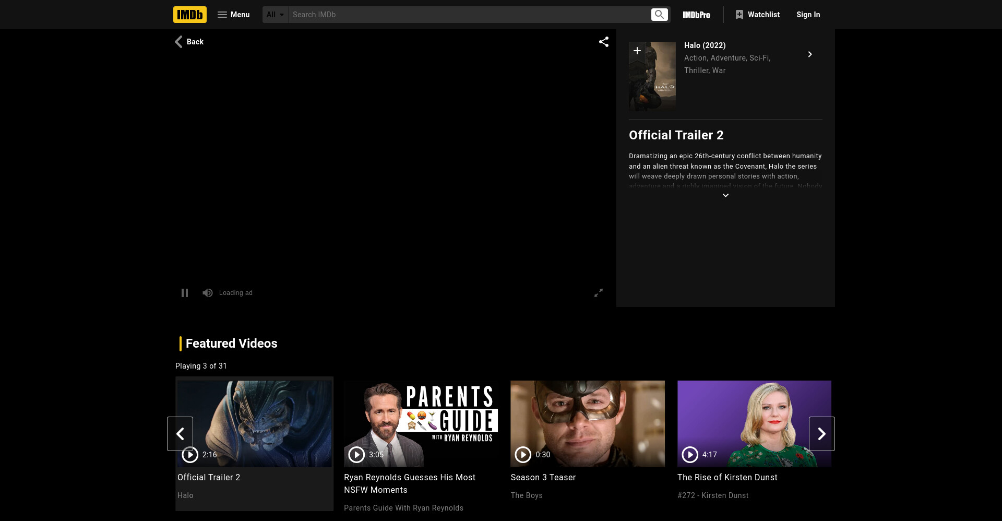Click 'Action, Adventure, Sci-Fi' genre text

click(727, 58)
